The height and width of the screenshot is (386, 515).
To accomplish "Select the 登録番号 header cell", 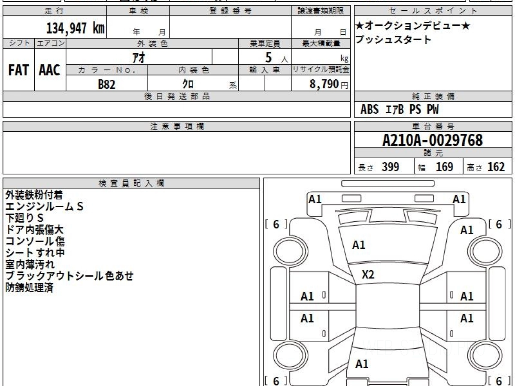I will pos(230,11).
